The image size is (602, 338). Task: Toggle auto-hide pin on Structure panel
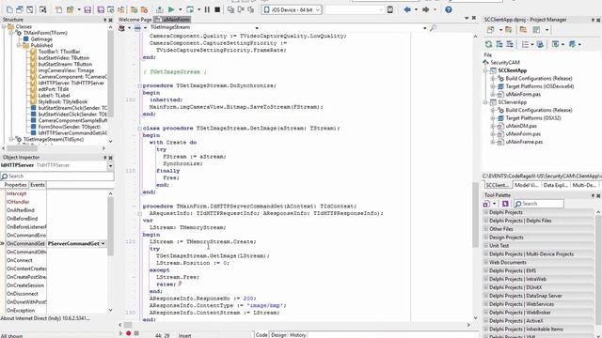pos(104,20)
